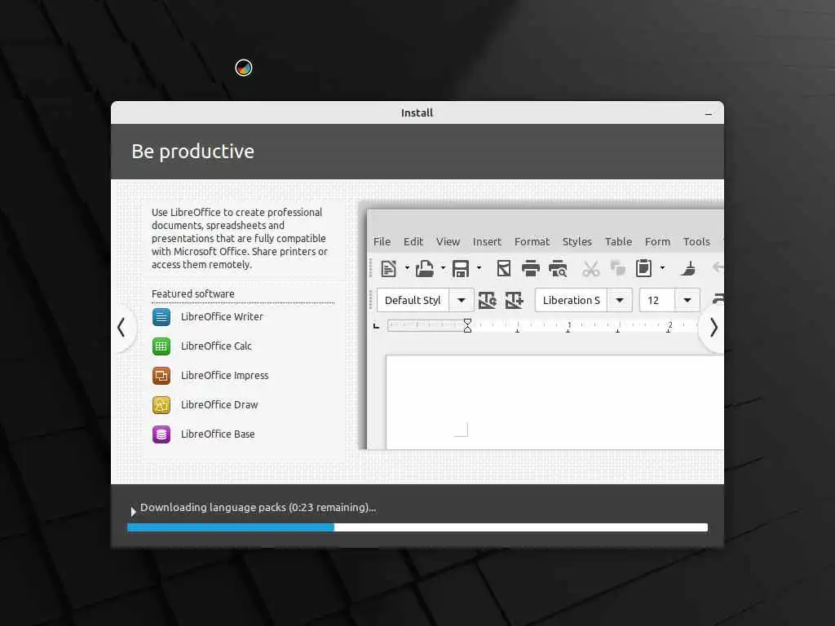The height and width of the screenshot is (626, 835).
Task: Click the Save floppy icon in the slideshow image
Action: click(x=461, y=269)
